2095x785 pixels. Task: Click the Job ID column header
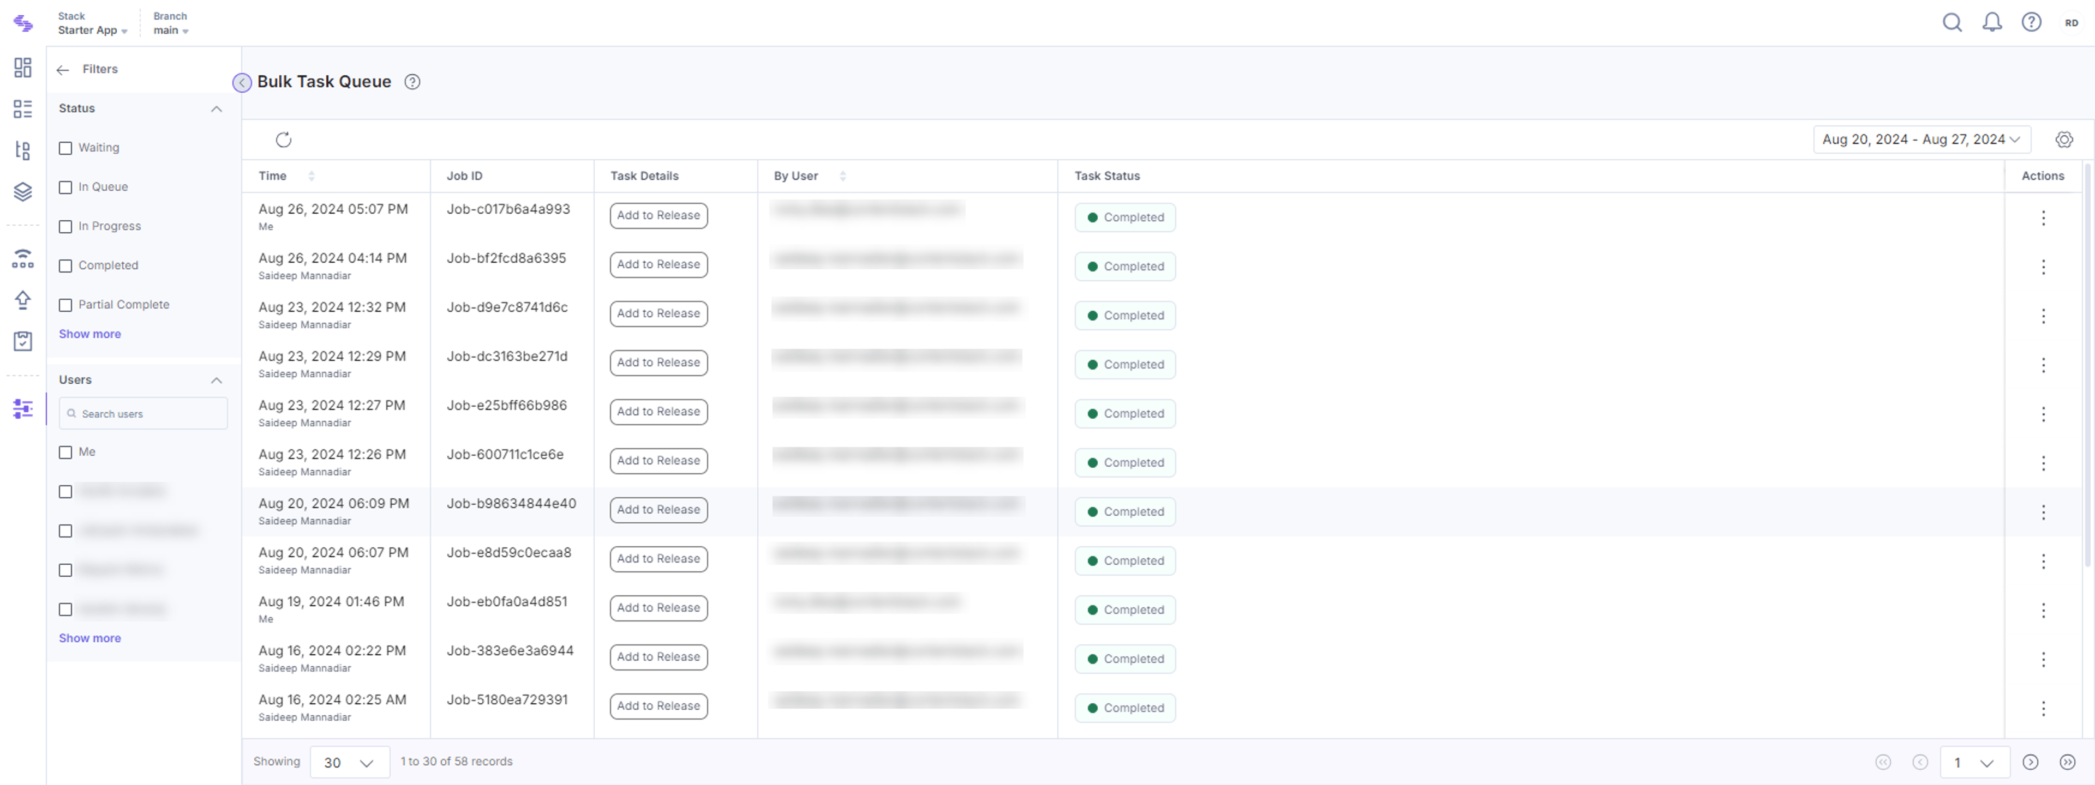tap(464, 176)
